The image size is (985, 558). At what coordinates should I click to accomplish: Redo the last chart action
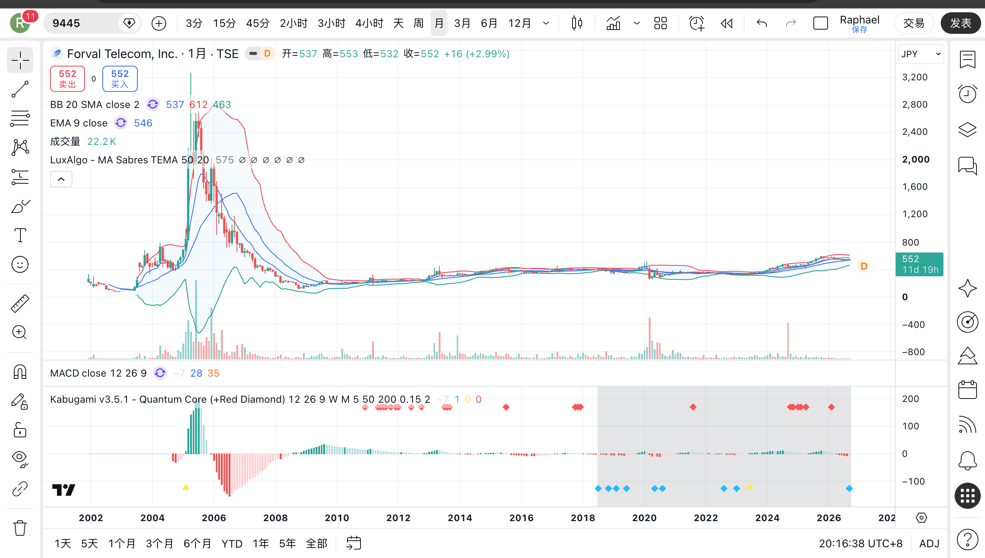[791, 23]
